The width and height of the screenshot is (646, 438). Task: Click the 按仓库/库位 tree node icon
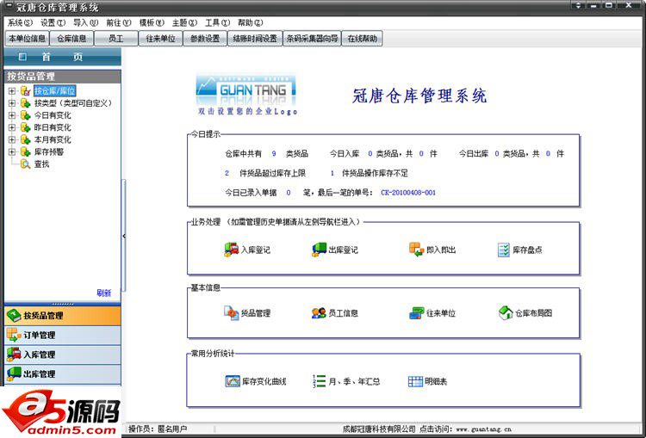click(26, 91)
